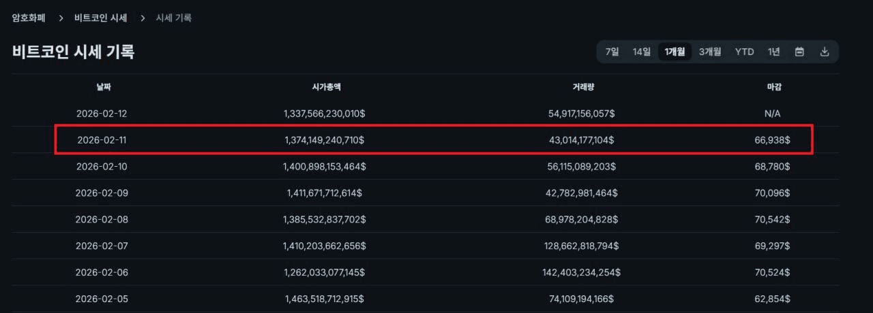Click the 시세 기록 breadcrumb
Viewport: 873px width, 313px height.
click(173, 18)
